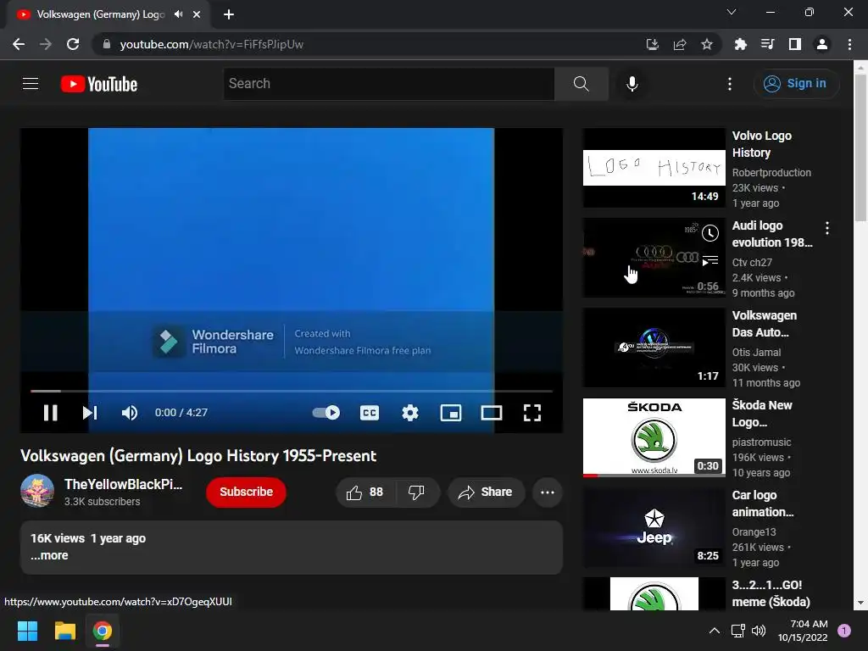Pause the video

50,413
